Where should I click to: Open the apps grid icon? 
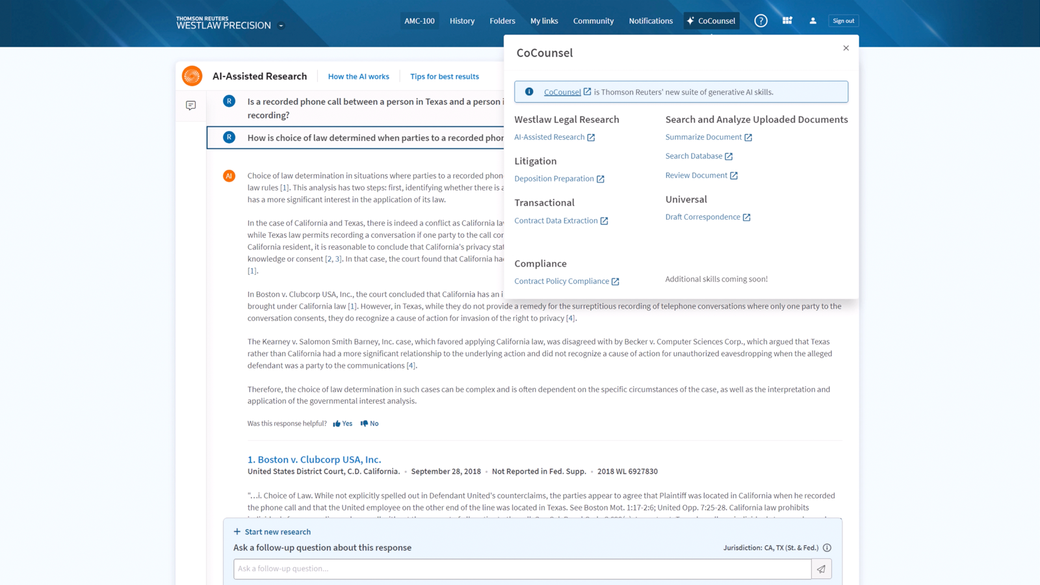click(787, 21)
